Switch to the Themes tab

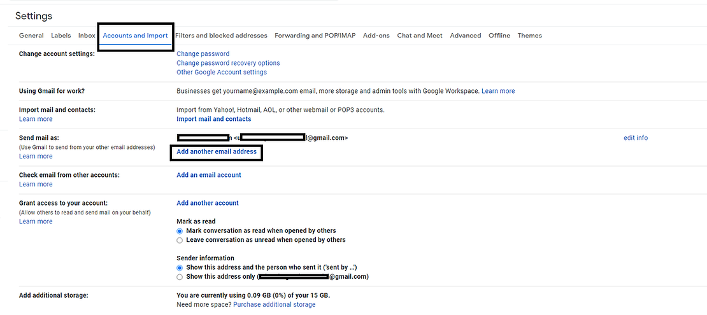pyautogui.click(x=529, y=36)
